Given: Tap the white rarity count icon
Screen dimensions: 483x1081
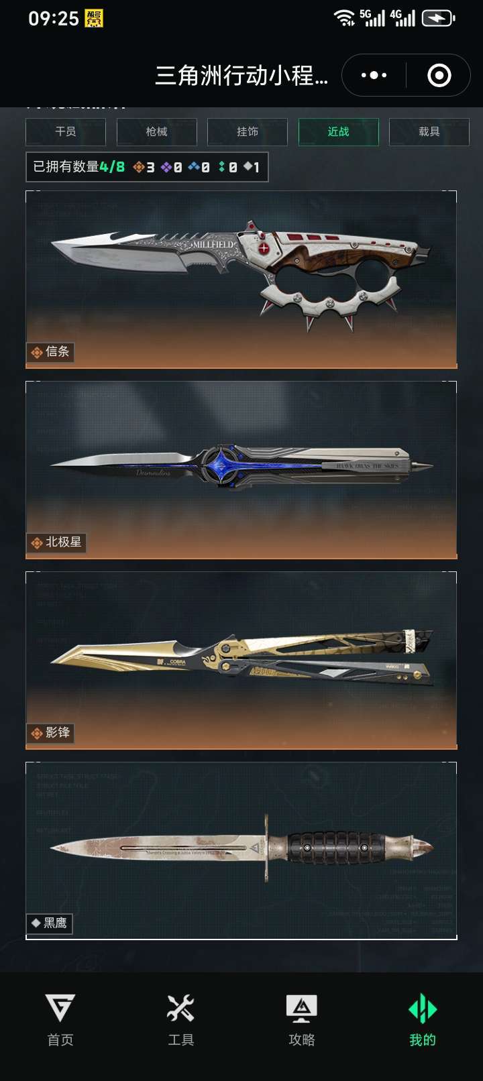Looking at the screenshot, I should point(248,166).
